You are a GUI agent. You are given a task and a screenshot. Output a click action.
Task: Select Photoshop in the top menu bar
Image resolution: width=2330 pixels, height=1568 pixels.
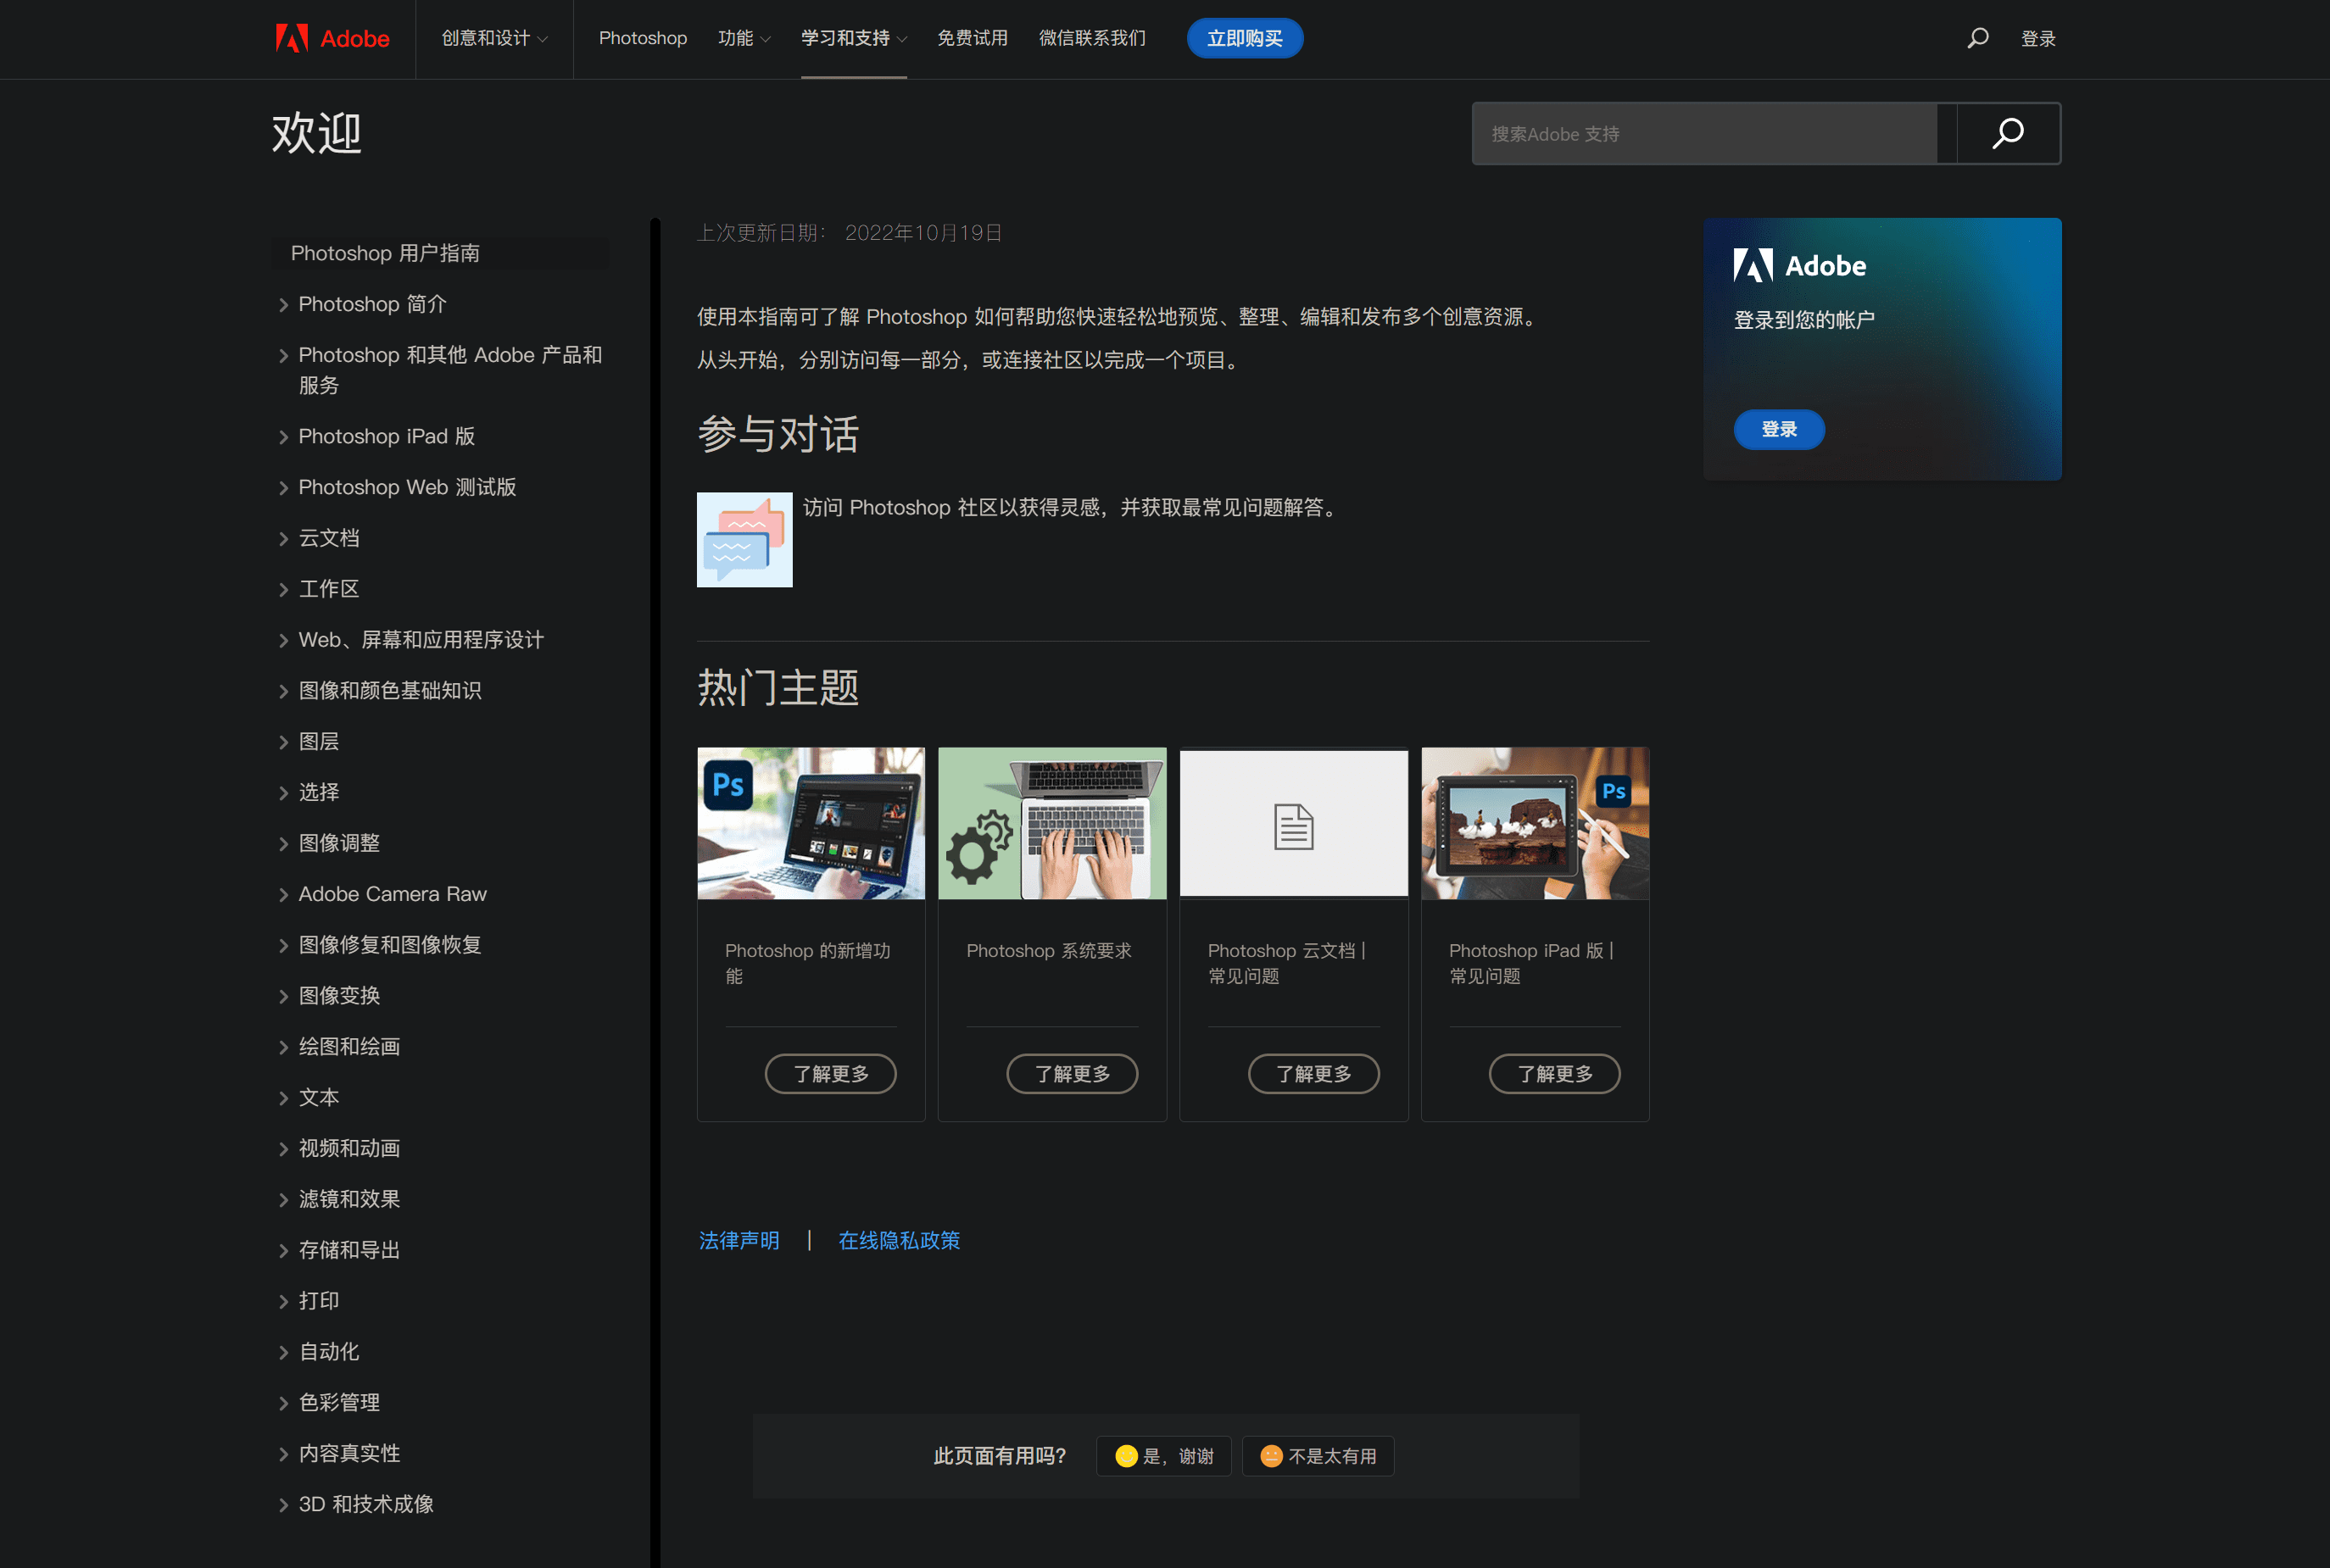tap(642, 38)
